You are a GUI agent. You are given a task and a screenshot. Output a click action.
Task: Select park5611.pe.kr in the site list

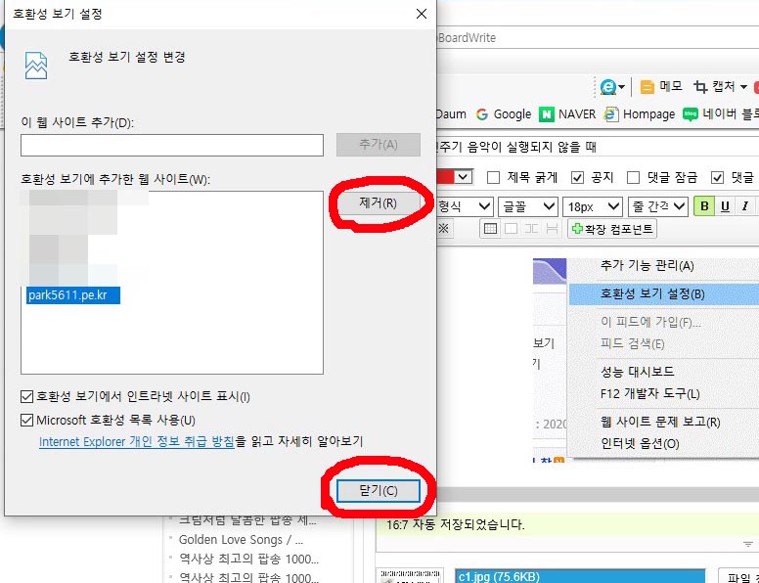click(x=73, y=295)
